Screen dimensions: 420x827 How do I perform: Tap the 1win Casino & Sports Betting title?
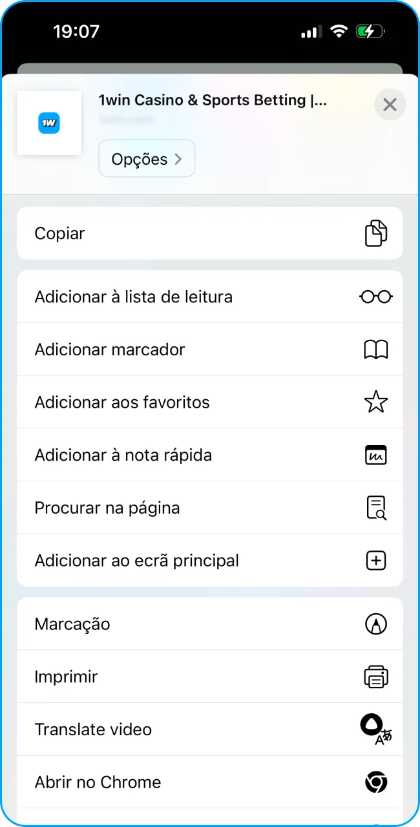click(x=213, y=100)
